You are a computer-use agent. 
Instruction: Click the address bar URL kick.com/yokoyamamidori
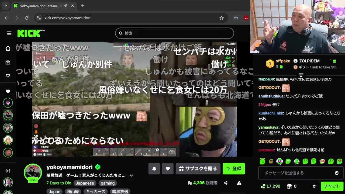67,18
